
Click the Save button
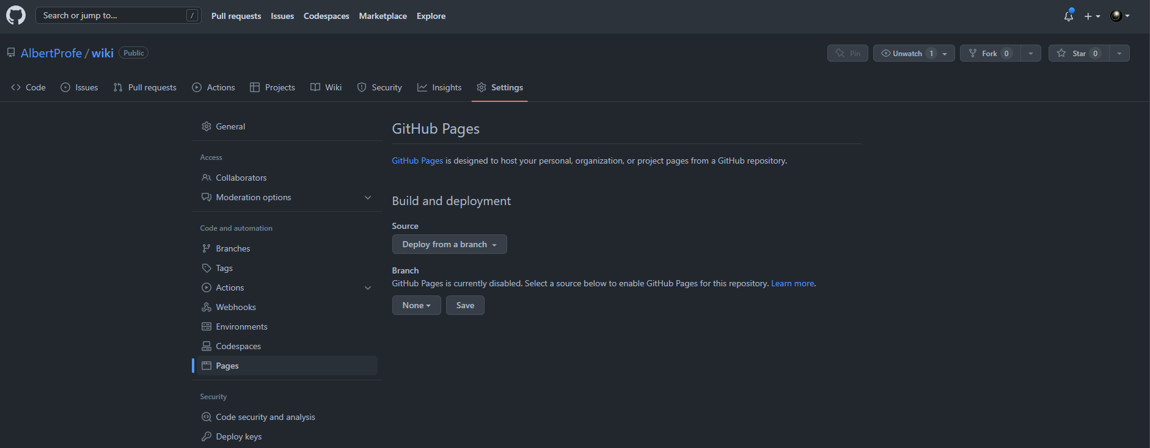pyautogui.click(x=465, y=305)
